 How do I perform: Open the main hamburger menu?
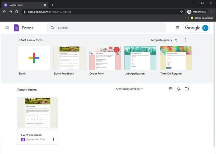7,28
